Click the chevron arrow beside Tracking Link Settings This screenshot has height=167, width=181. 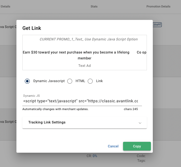pos(140,123)
